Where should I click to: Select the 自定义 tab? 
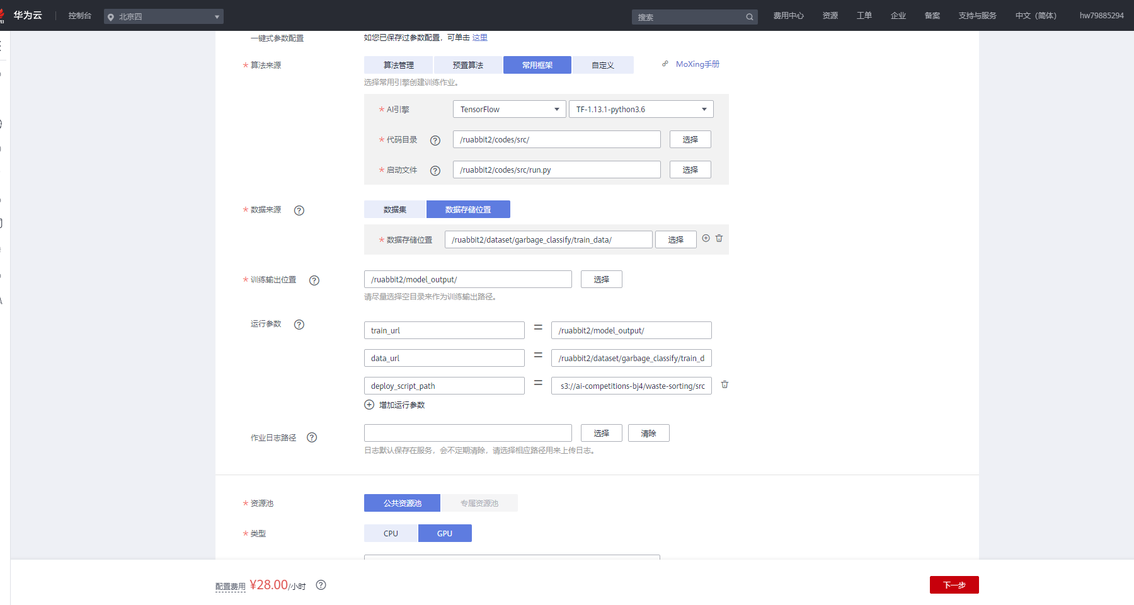[603, 65]
